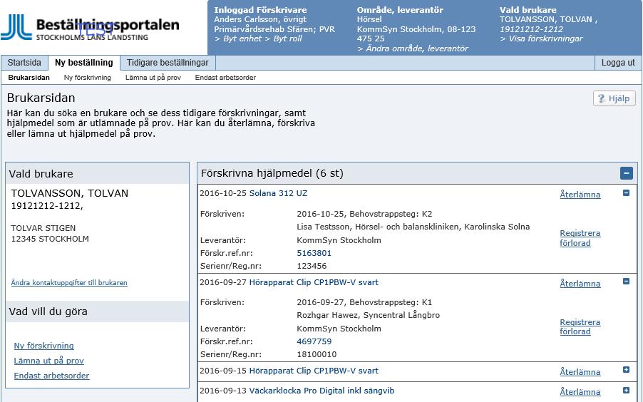This screenshot has width=643, height=402.
Task: Click Endast arbetsorder link in left panel
Action: [51, 376]
